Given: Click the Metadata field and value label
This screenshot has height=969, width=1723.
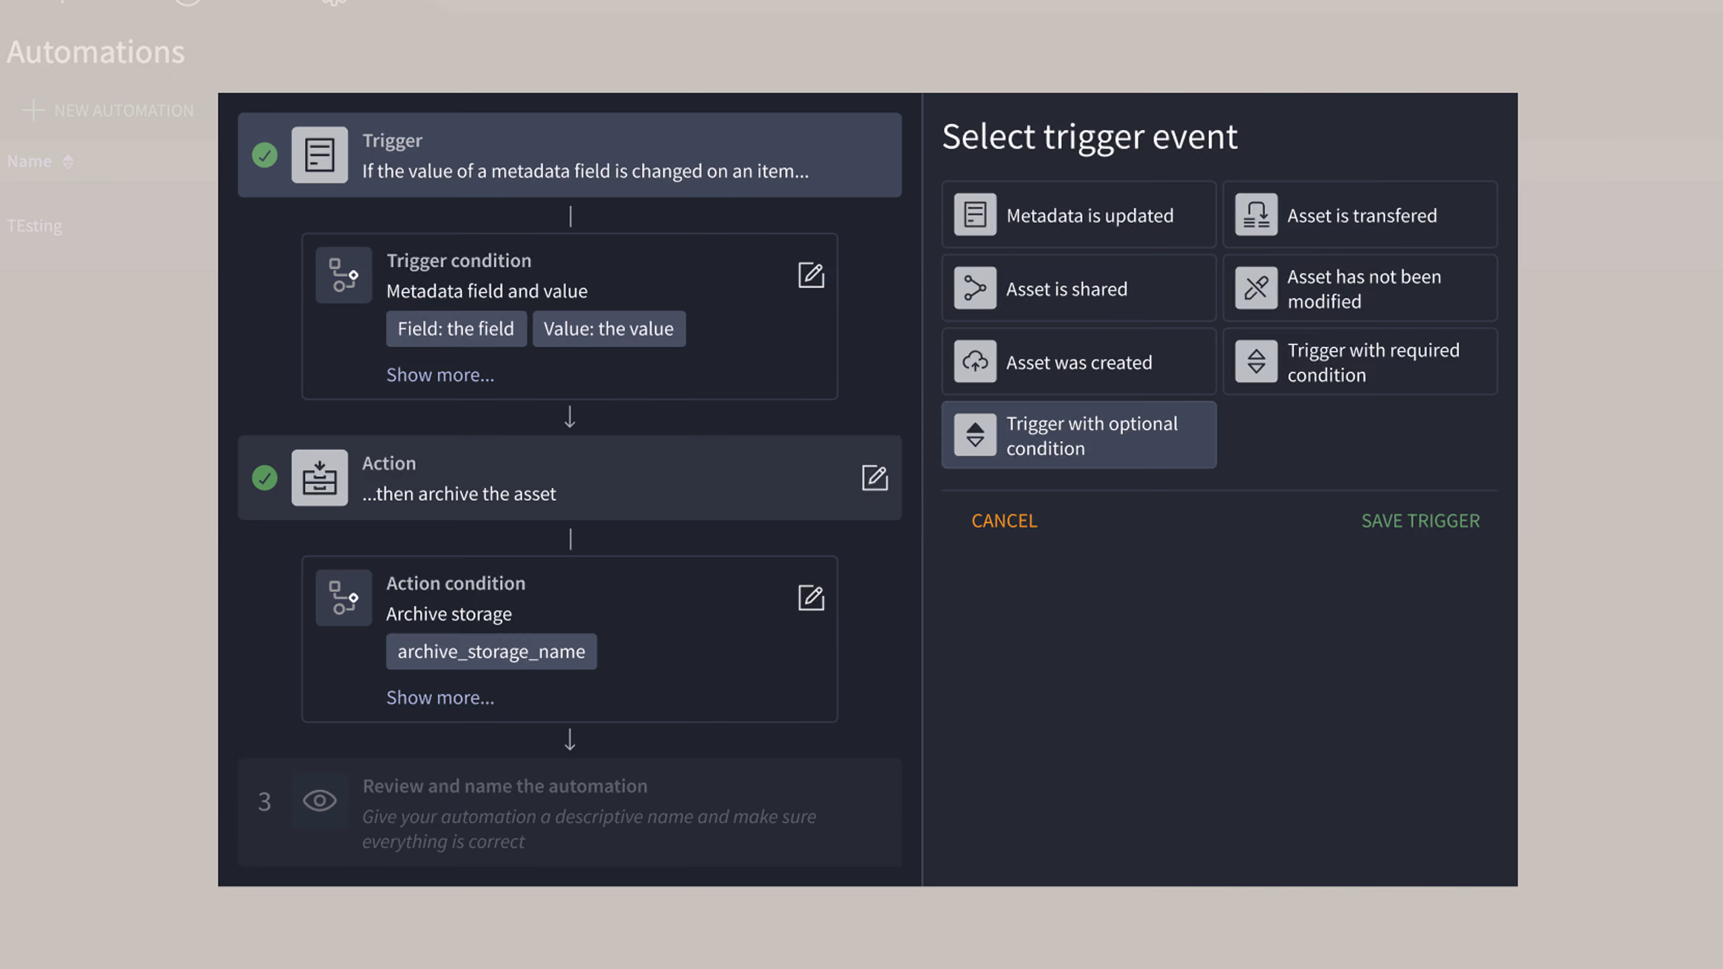Looking at the screenshot, I should point(487,291).
